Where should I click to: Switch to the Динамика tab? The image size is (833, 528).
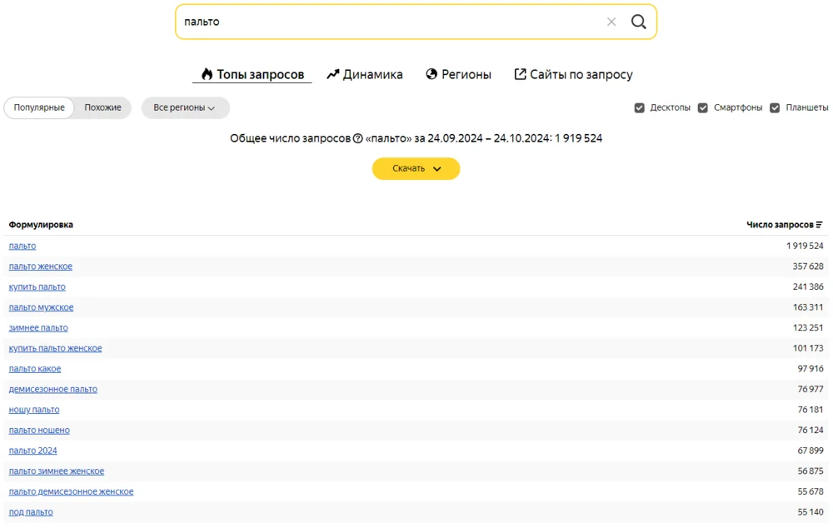[x=365, y=75]
